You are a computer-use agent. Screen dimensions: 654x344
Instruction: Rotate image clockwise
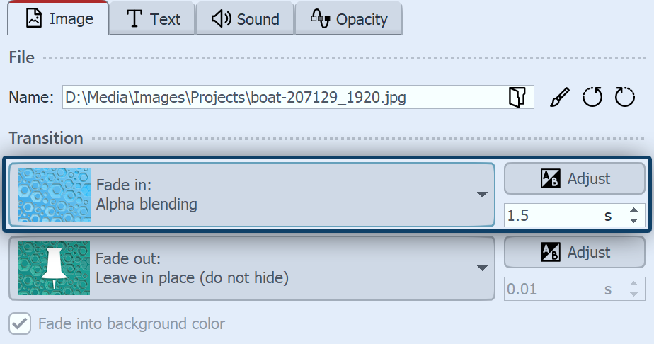pyautogui.click(x=625, y=97)
